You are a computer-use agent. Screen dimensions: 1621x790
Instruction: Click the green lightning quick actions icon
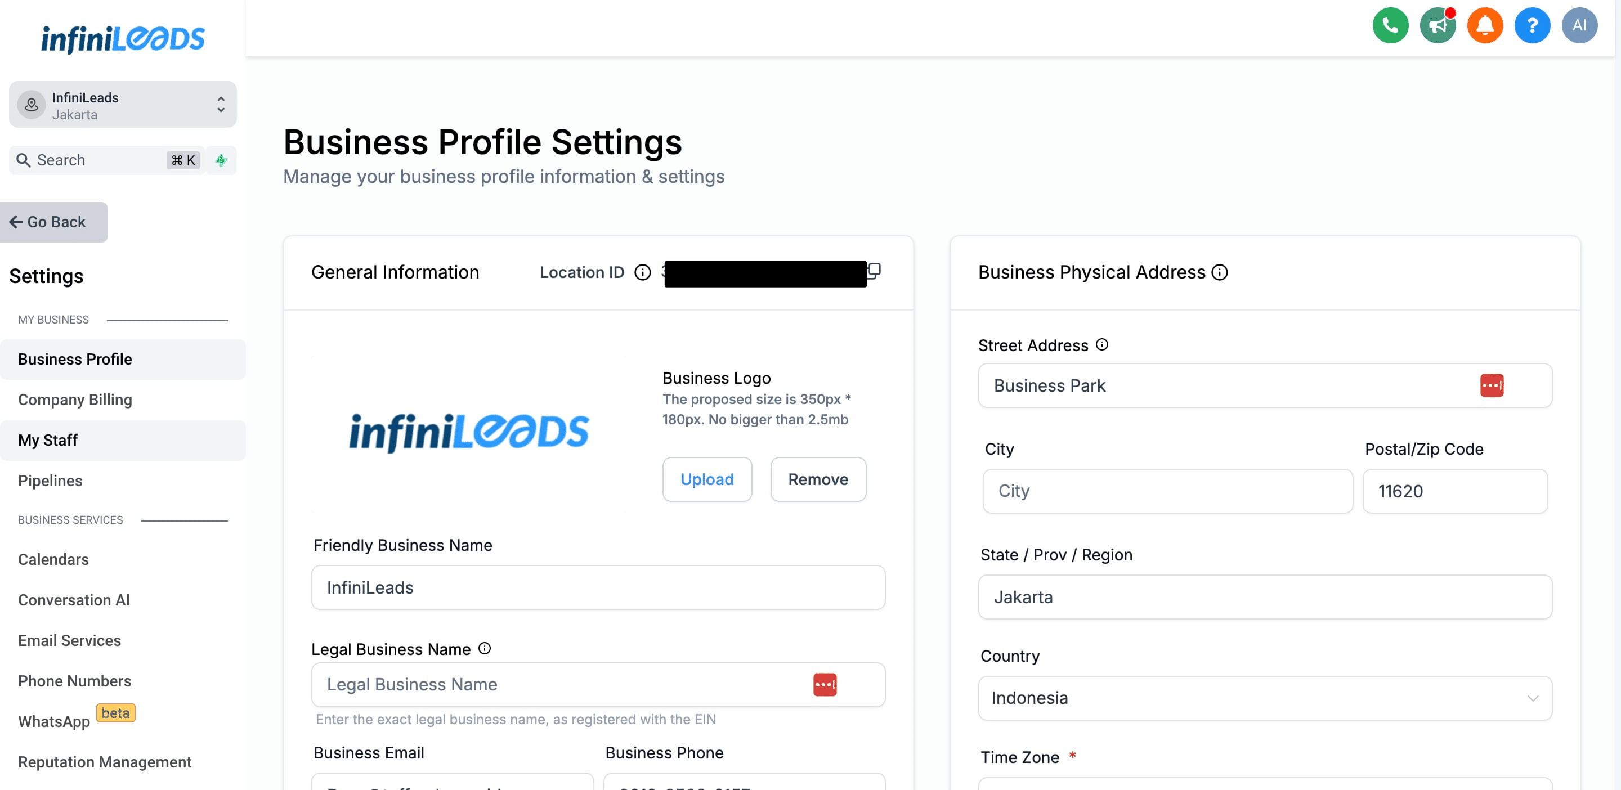coord(221,160)
